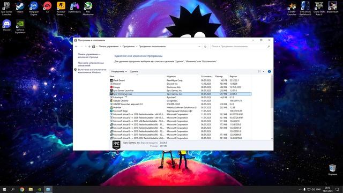Select the DS4Windows desktop shortcut

74,8
